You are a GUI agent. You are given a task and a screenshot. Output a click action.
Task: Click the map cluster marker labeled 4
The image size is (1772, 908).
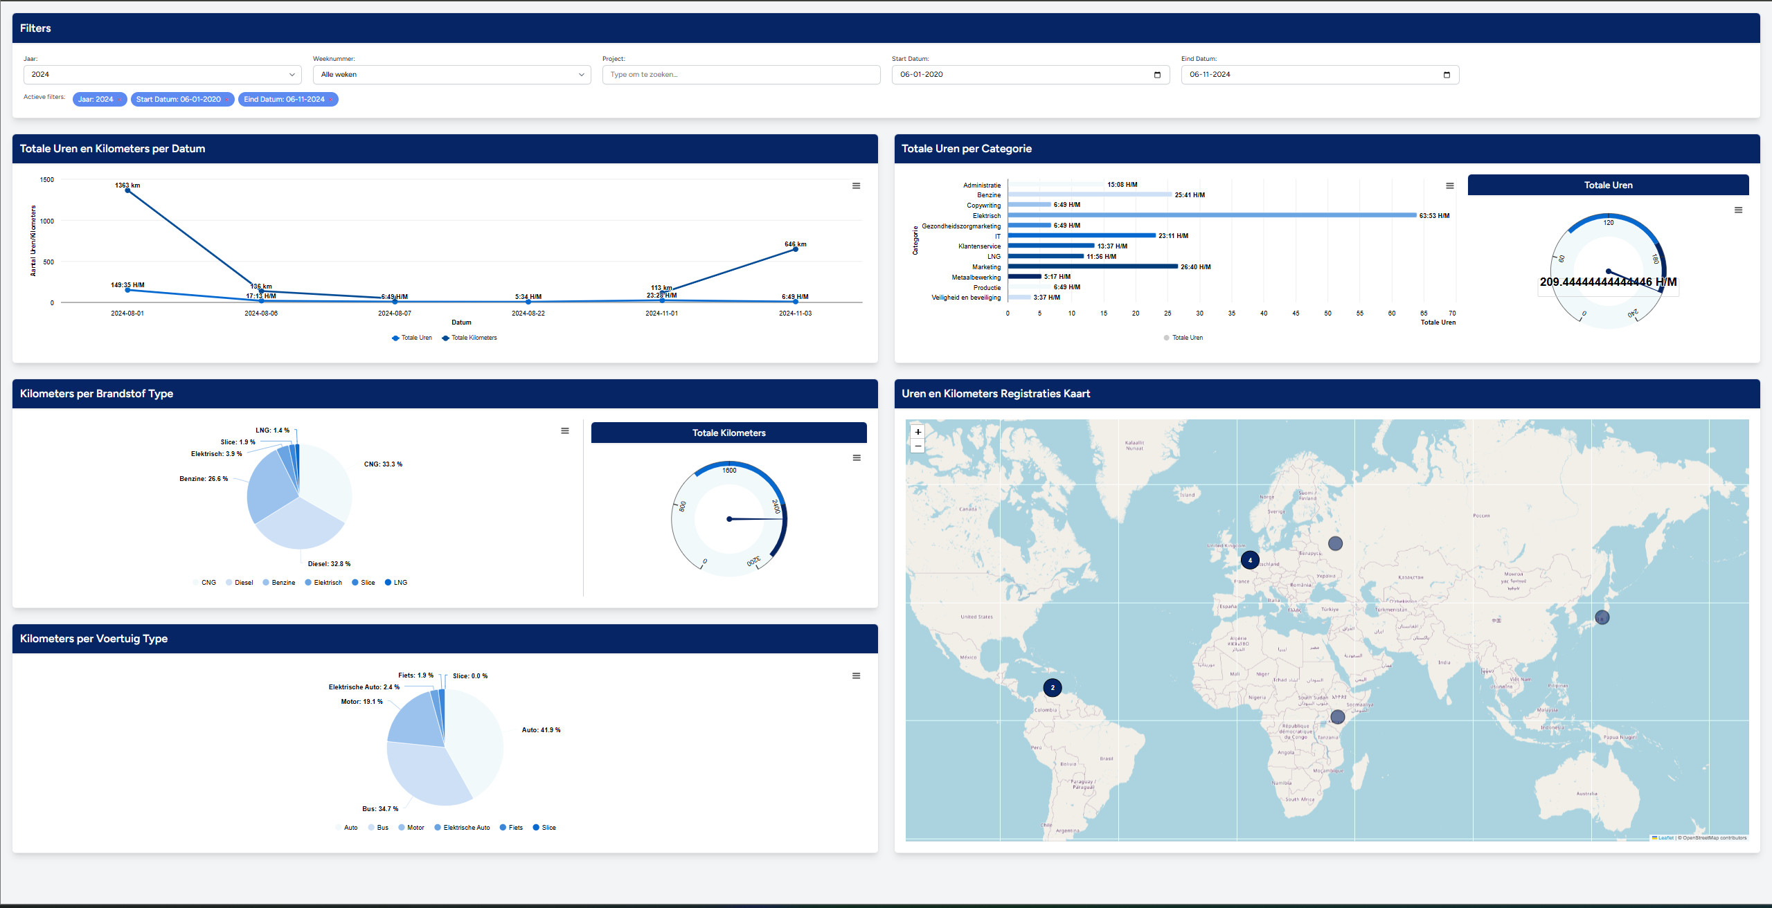pyautogui.click(x=1250, y=560)
